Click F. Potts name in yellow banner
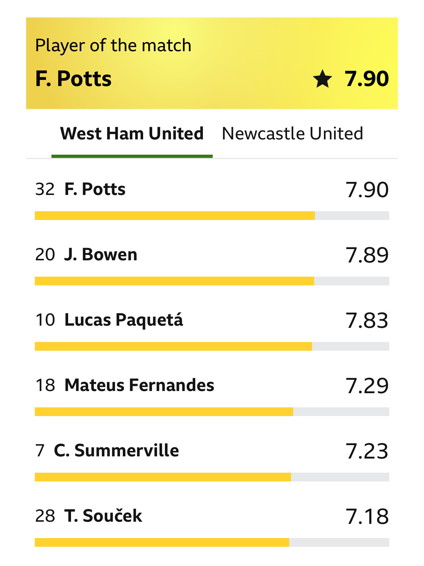Viewport: 424px width, 566px height. tap(73, 79)
